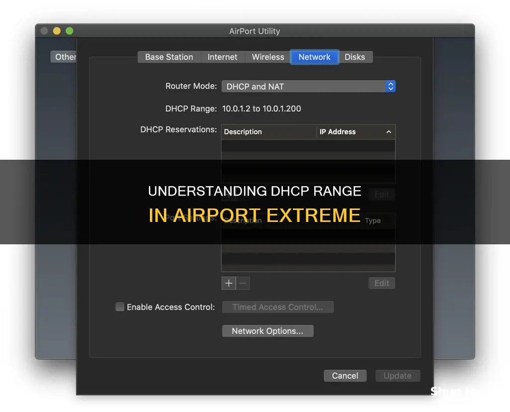510x412 pixels.
Task: Cancel the configuration changes
Action: [345, 376]
